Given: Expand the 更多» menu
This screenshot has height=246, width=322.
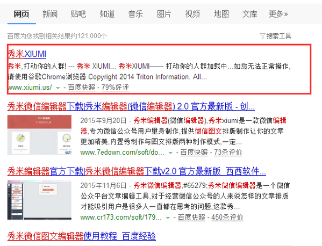Looking at the screenshot, I should tap(278, 14).
